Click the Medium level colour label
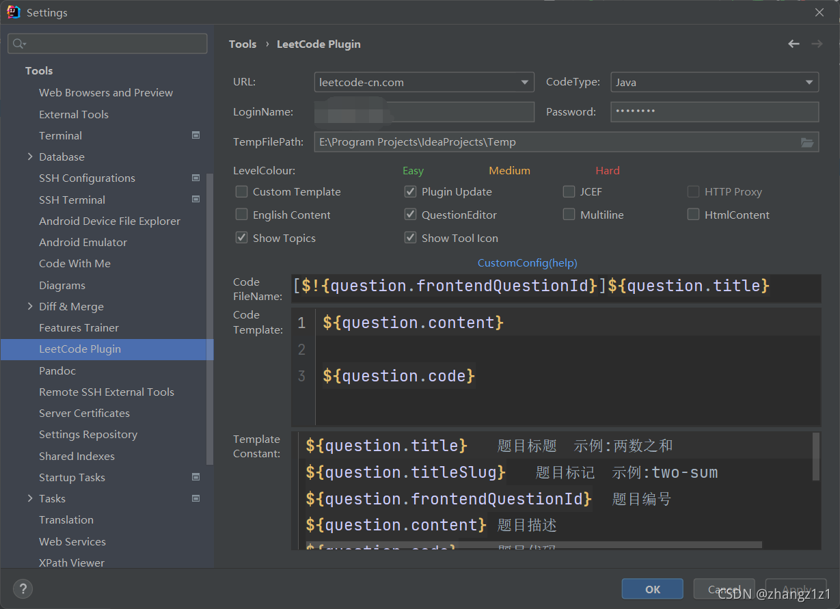840x609 pixels. coord(509,171)
